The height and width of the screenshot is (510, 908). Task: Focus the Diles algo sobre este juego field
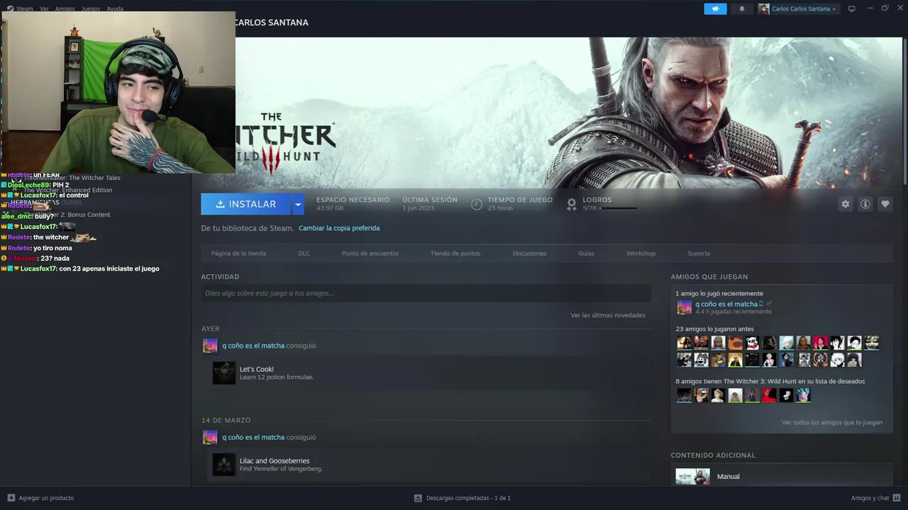tap(426, 293)
